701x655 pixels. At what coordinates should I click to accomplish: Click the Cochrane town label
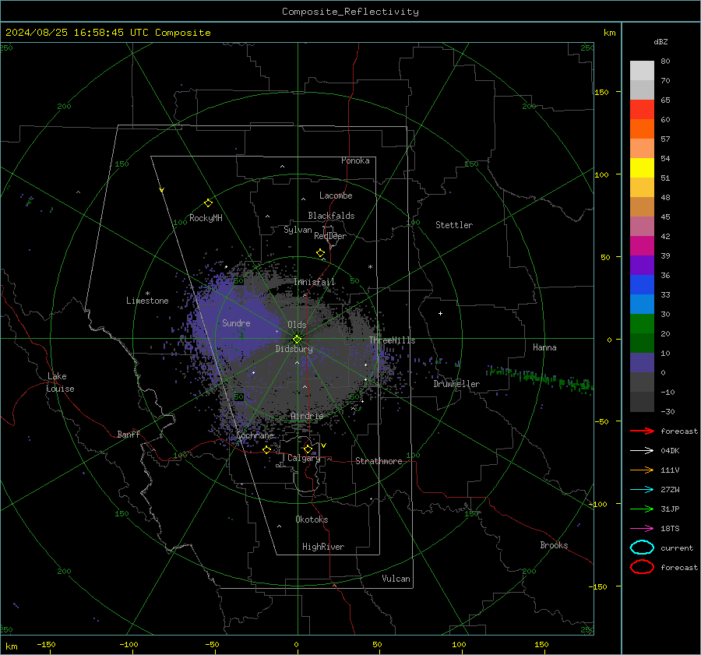pos(255,435)
